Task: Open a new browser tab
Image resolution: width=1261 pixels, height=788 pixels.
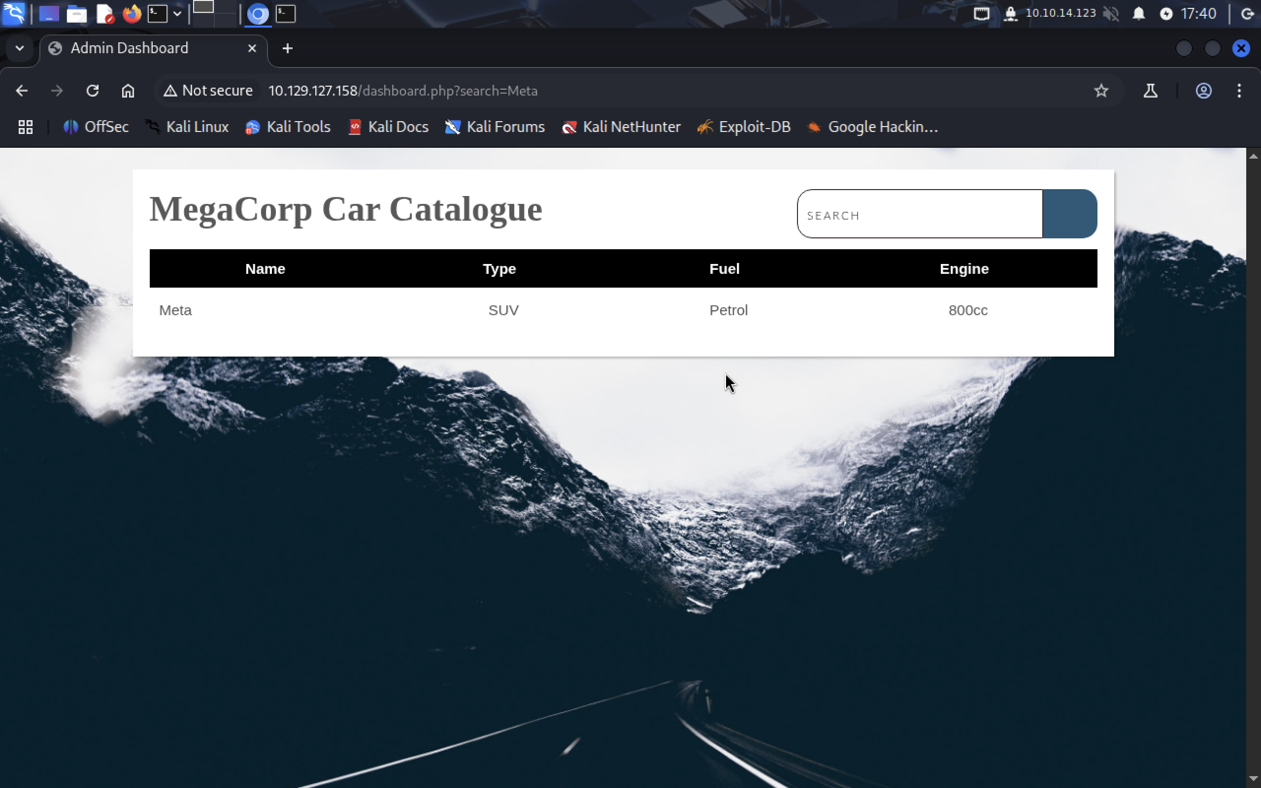Action: (x=287, y=48)
